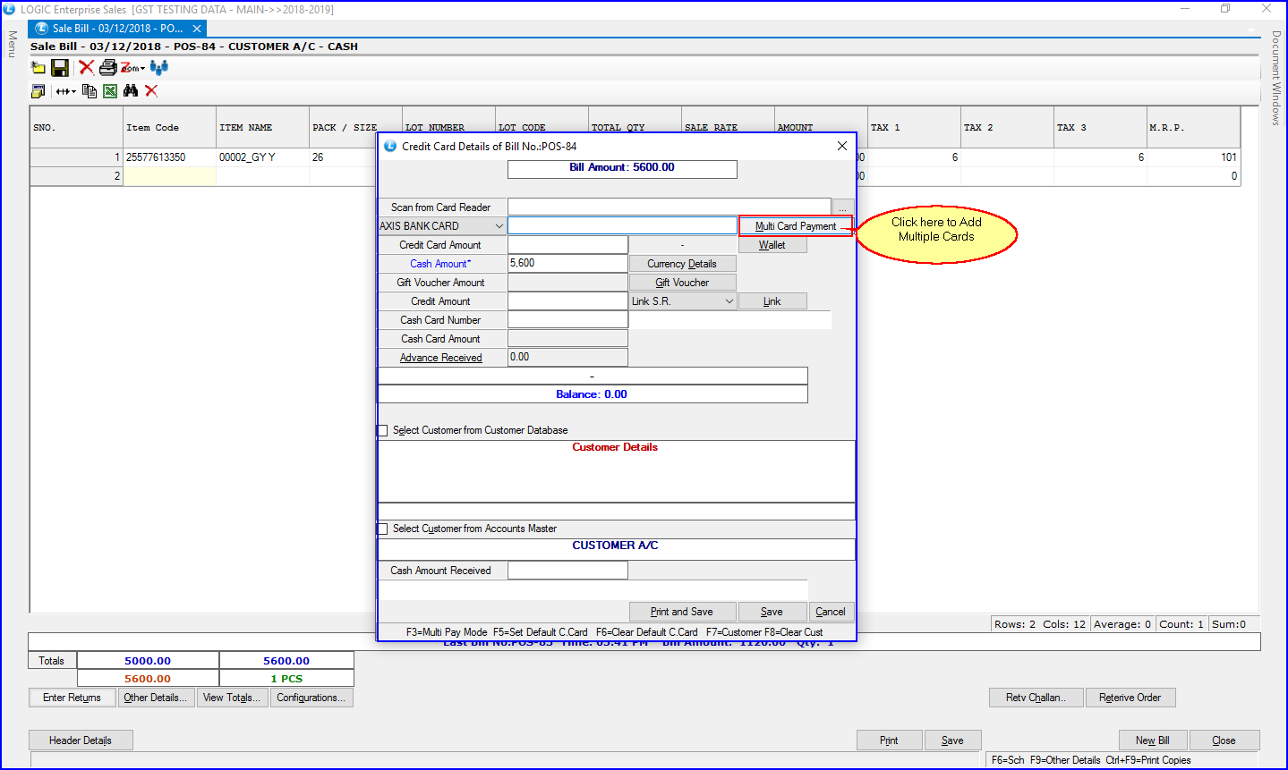This screenshot has width=1288, height=770.
Task: Click the Header Details button
Action: coord(81,740)
